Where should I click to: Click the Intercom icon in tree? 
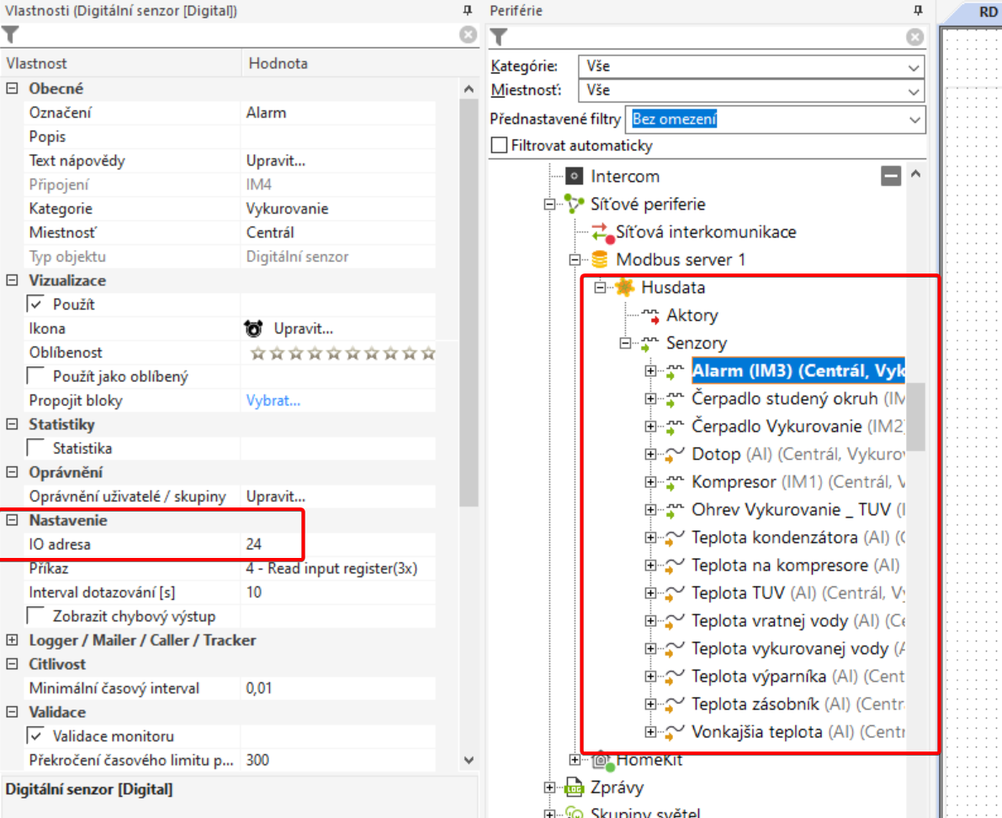coord(574,176)
